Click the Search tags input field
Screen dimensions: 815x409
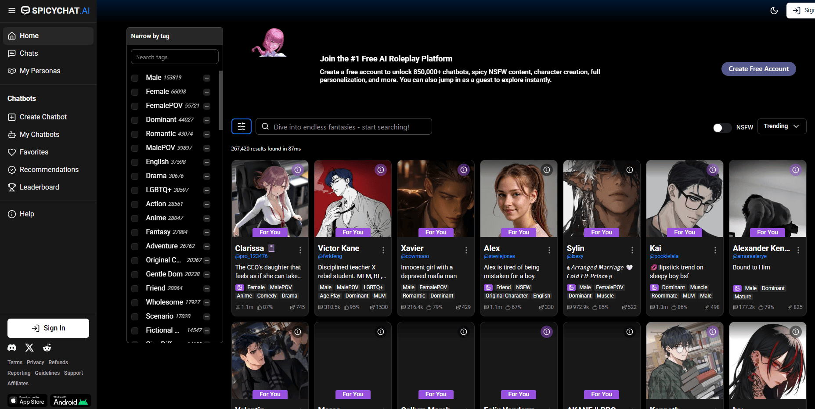(175, 57)
